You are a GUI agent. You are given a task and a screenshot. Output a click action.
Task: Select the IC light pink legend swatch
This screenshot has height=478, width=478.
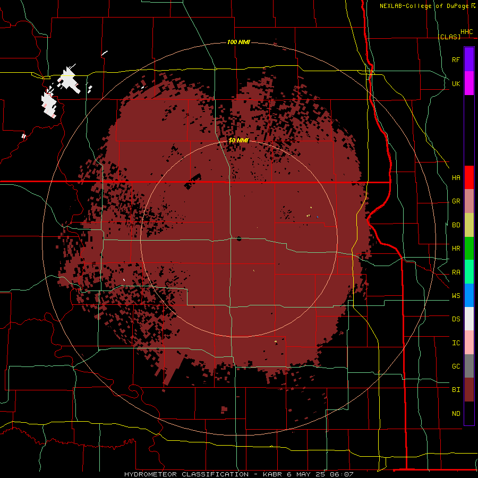point(469,343)
